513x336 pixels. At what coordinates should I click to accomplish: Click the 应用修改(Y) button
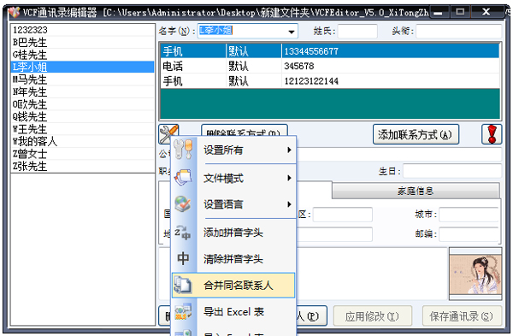(x=372, y=316)
